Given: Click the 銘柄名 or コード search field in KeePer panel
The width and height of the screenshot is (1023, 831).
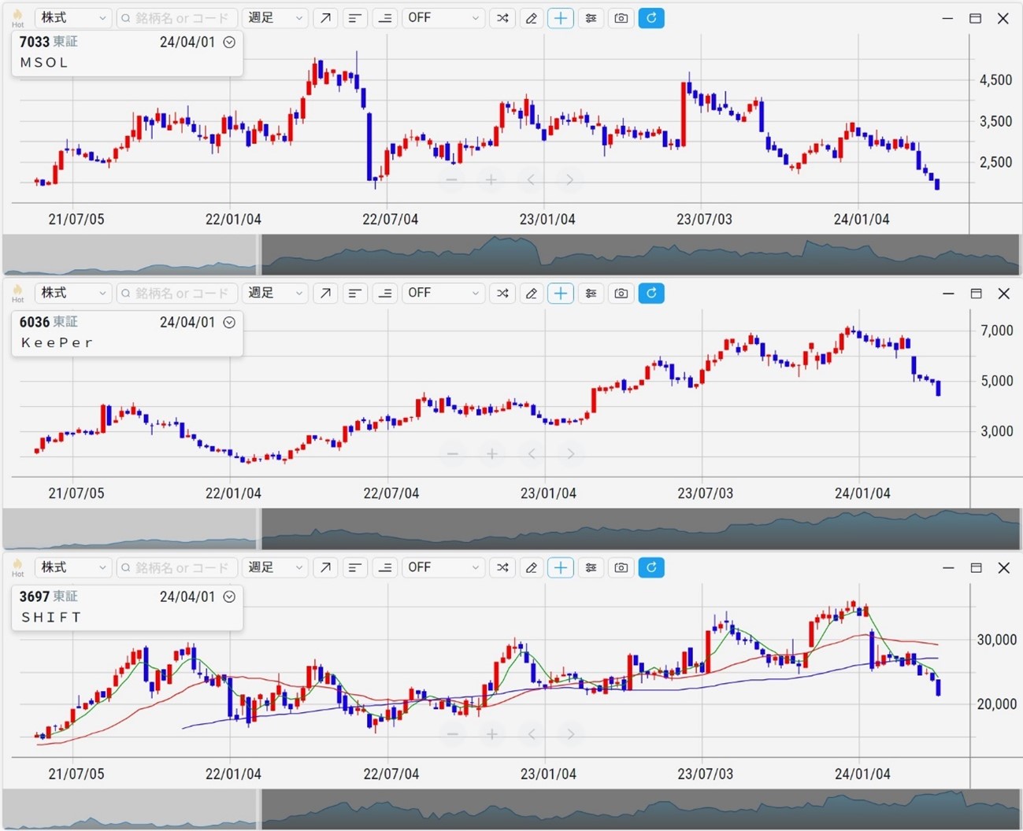Looking at the screenshot, I should [177, 294].
